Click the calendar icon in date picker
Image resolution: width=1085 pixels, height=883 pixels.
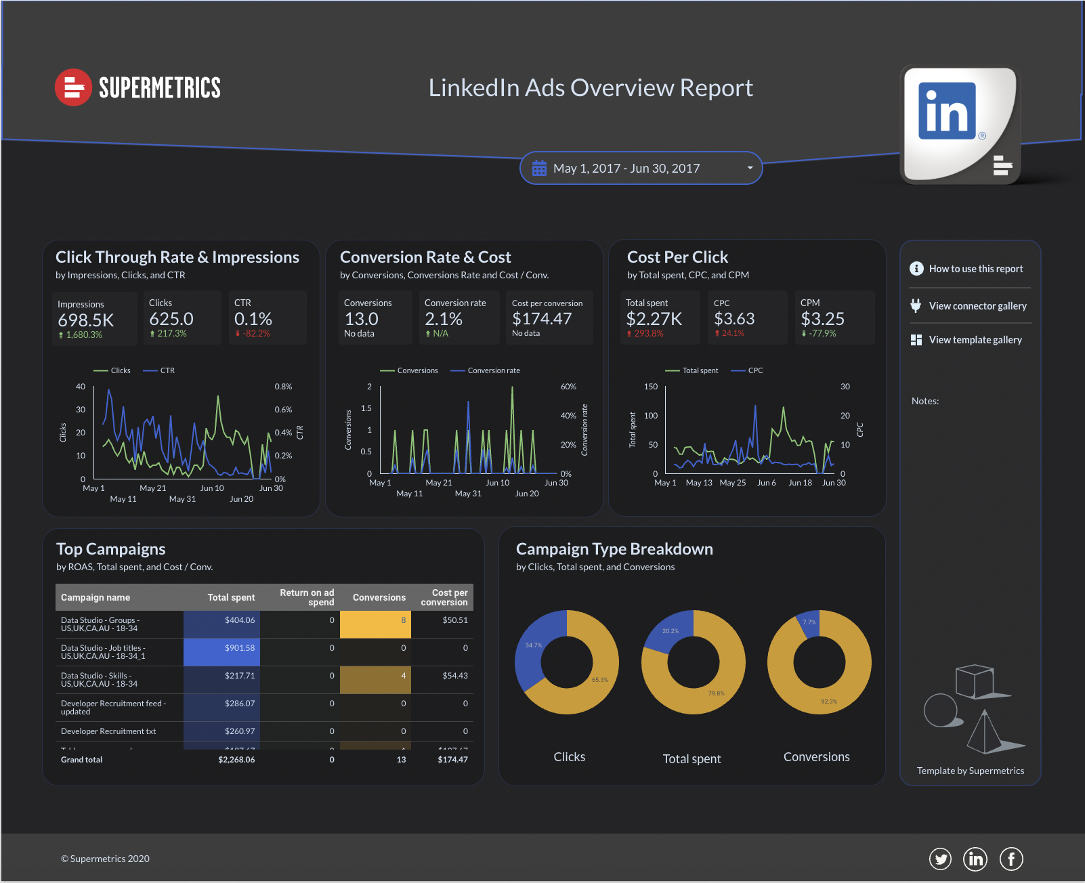click(539, 168)
